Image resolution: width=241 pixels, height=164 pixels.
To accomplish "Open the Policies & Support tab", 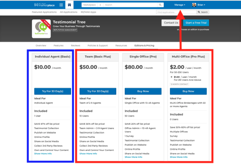I will click(x=98, y=45).
